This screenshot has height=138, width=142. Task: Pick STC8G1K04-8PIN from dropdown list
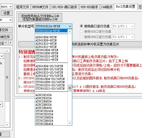[x=51, y=50]
